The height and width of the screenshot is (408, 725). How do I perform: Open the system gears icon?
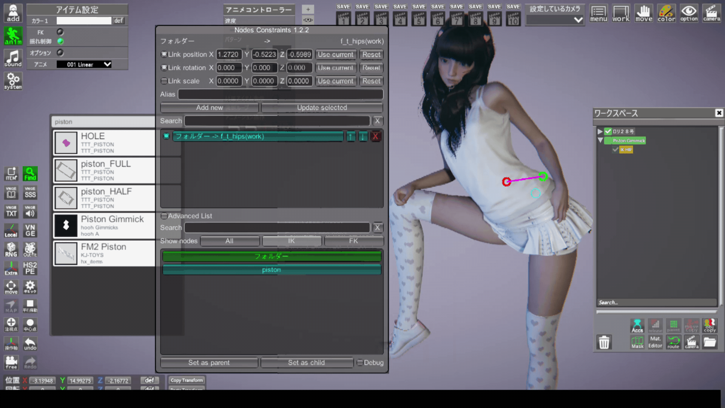pyautogui.click(x=13, y=81)
